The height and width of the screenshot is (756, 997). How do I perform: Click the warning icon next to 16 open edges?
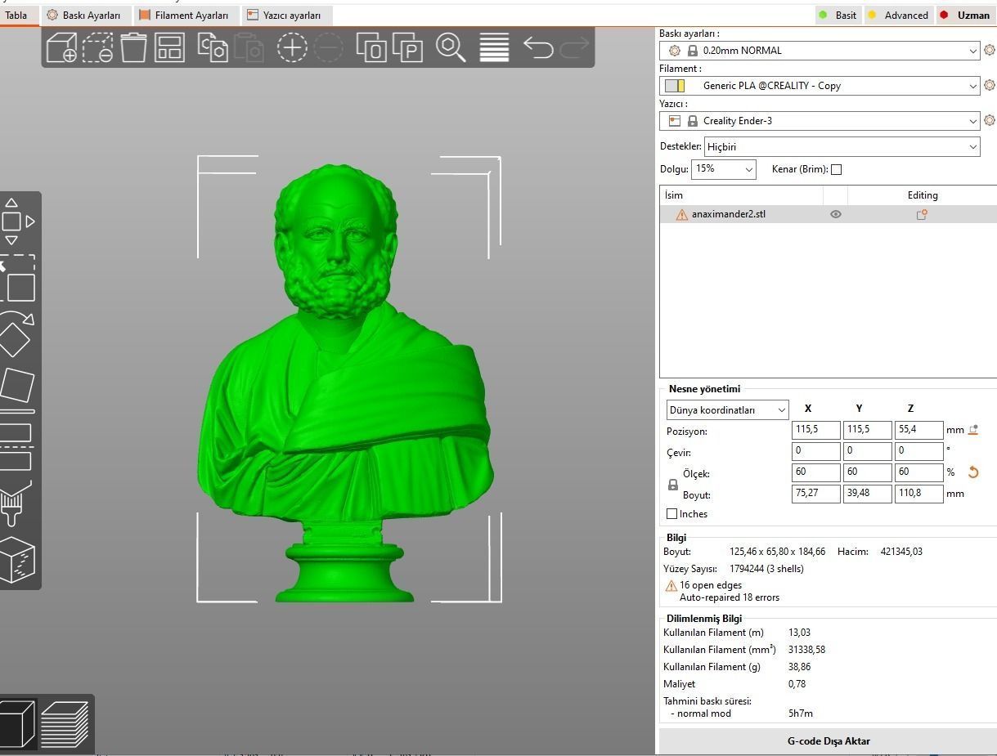coord(671,586)
